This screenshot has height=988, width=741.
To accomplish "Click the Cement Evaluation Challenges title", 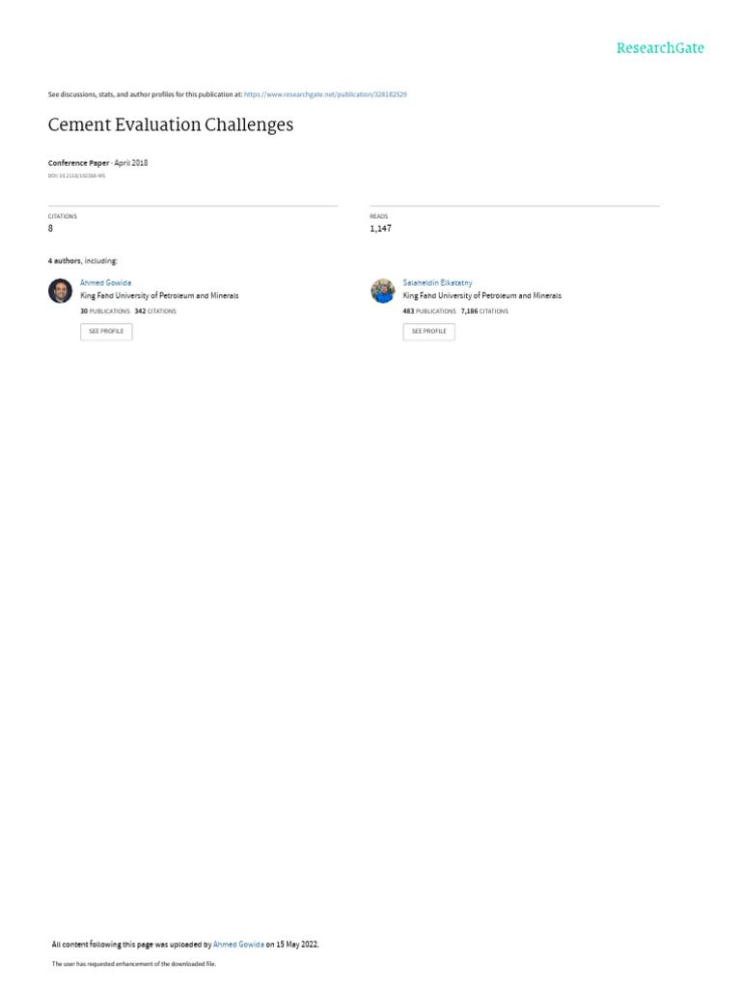I will (171, 124).
